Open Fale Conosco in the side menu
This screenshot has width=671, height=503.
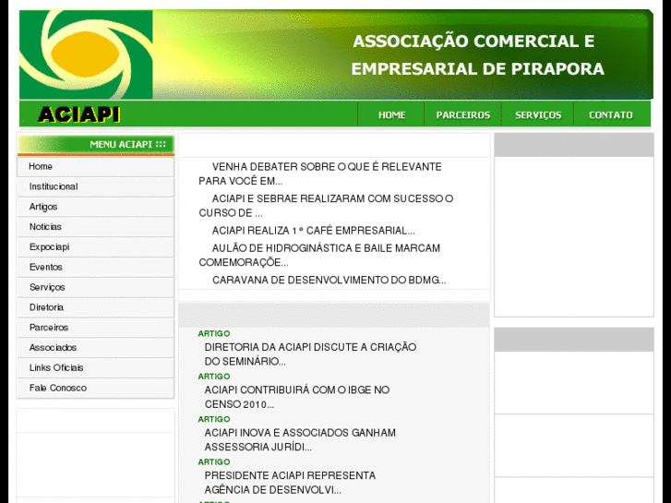[x=95, y=388]
